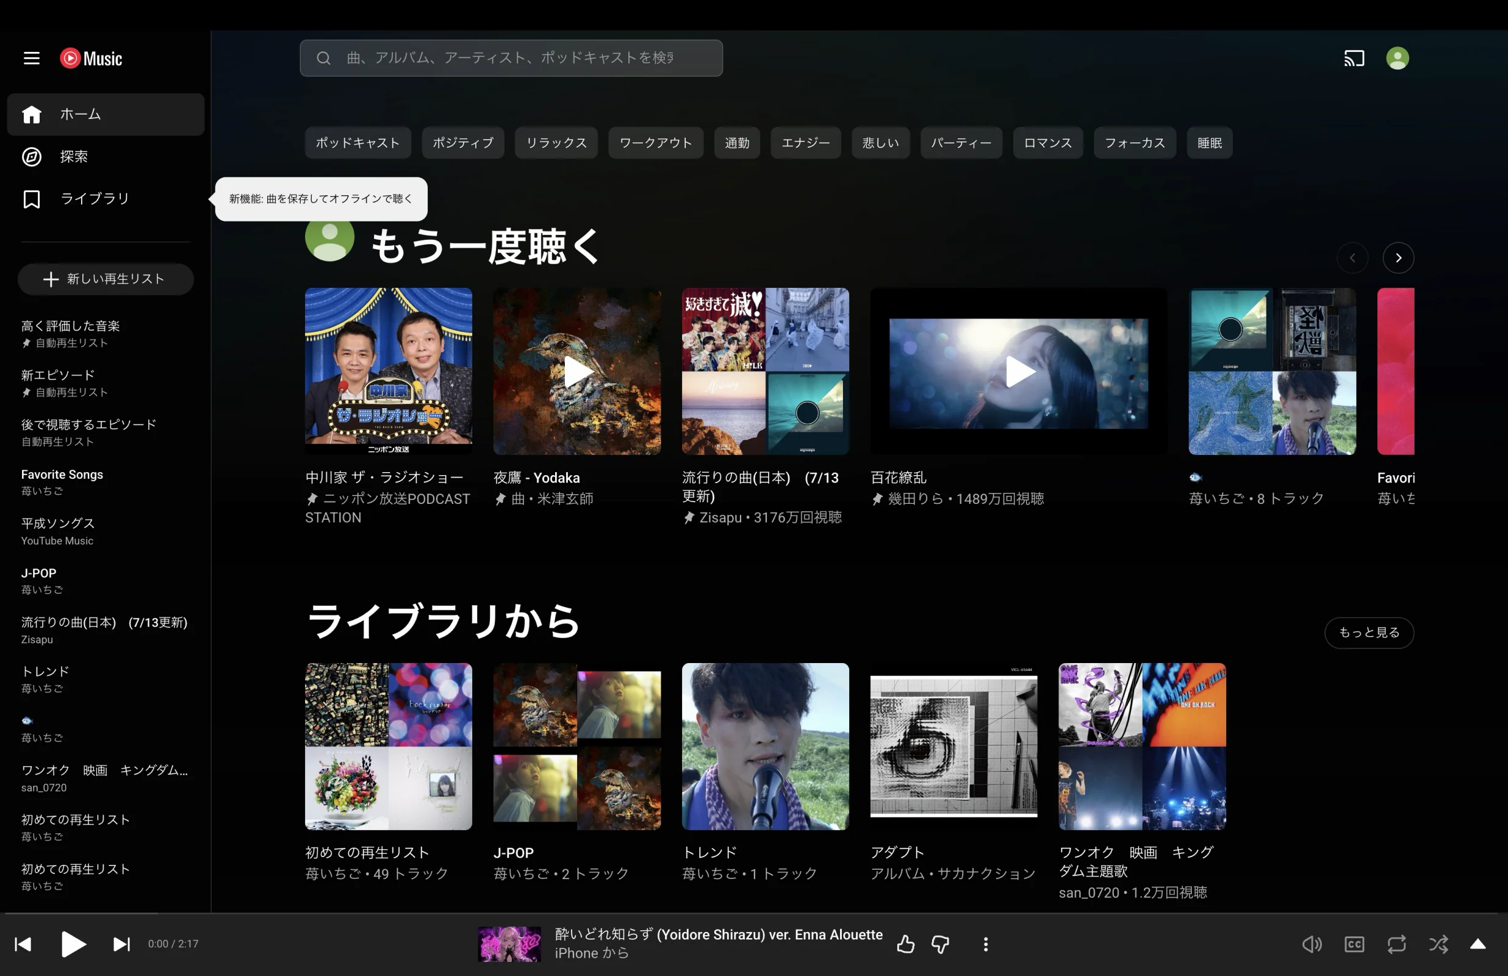1508x976 pixels.
Task: Click the YouTube Music logo
Action: pyautogui.click(x=92, y=59)
